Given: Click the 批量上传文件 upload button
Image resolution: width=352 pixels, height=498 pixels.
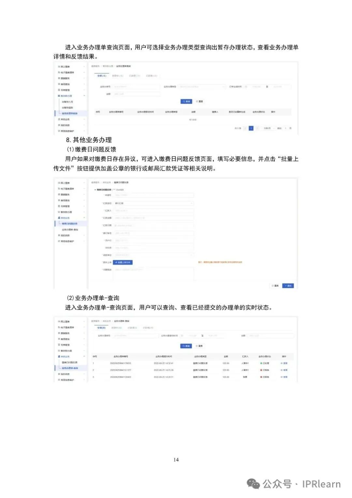Looking at the screenshot, I should click(x=123, y=262).
